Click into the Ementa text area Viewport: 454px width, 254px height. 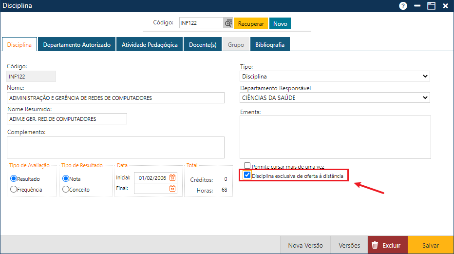click(335, 137)
